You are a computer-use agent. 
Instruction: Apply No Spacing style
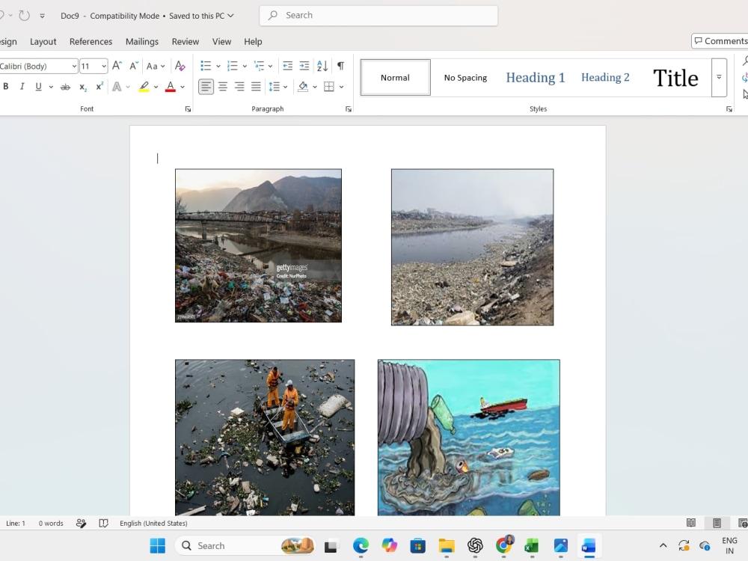click(465, 77)
